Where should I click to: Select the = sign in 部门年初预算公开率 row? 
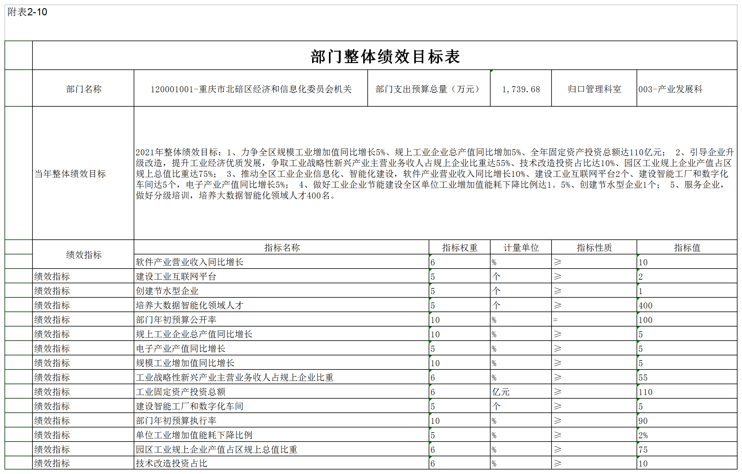click(x=594, y=319)
